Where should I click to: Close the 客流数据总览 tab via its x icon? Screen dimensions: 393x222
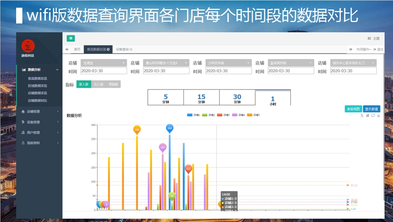click(x=108, y=49)
